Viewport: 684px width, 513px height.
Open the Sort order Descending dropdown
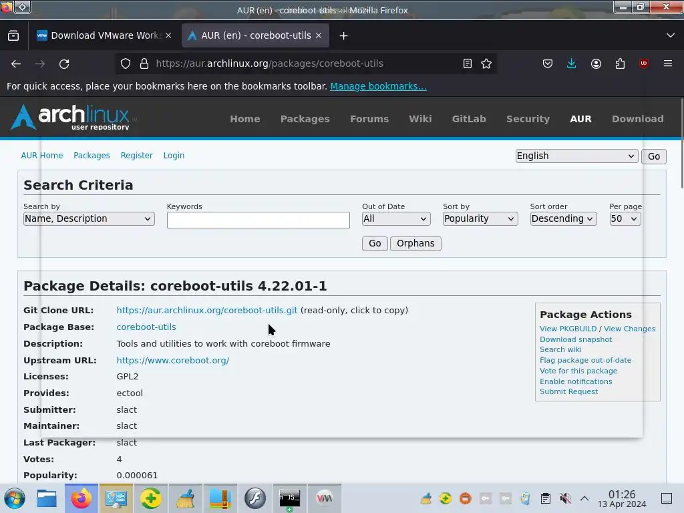[x=563, y=218]
